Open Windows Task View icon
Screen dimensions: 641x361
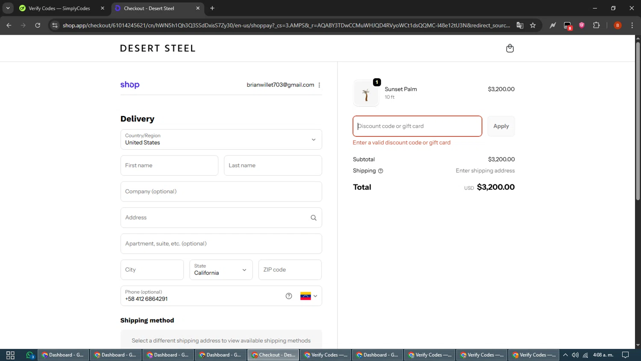(10, 355)
